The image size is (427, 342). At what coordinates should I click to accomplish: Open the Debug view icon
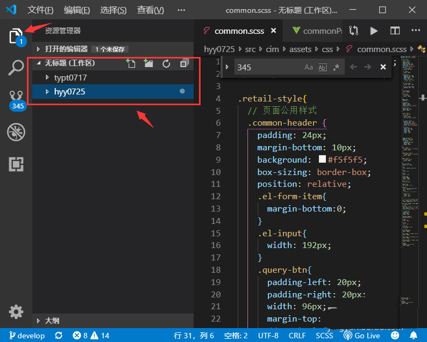(x=16, y=132)
